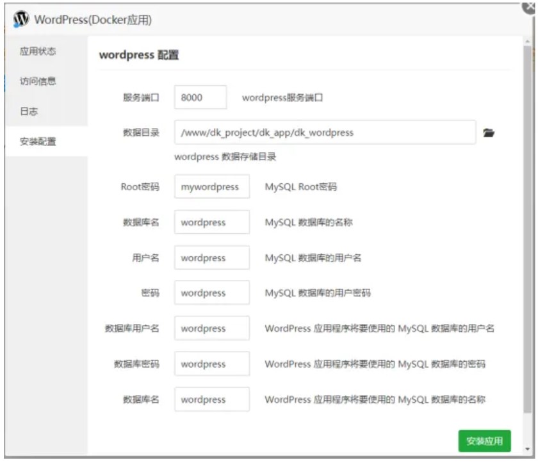The height and width of the screenshot is (463, 538).
Task: Open the 访问信息 tab
Action: pos(38,81)
